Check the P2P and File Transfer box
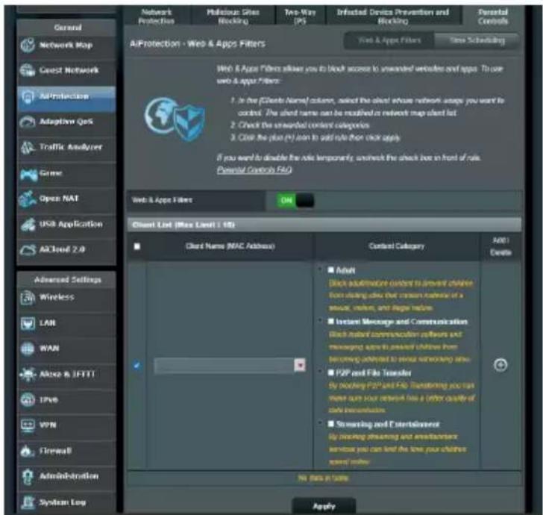The image size is (543, 515). point(330,372)
